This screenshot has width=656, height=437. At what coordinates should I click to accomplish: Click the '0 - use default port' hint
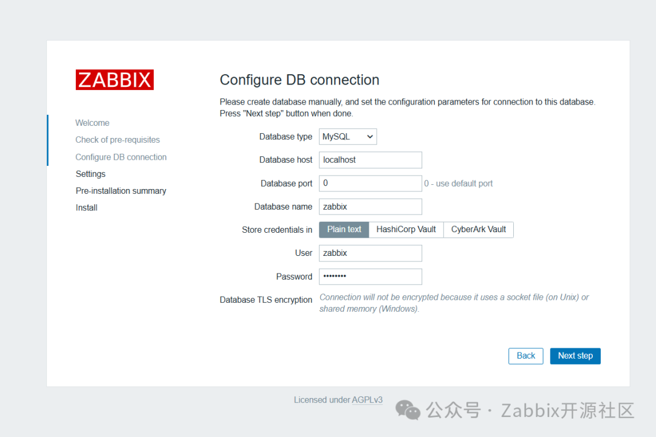coord(458,184)
